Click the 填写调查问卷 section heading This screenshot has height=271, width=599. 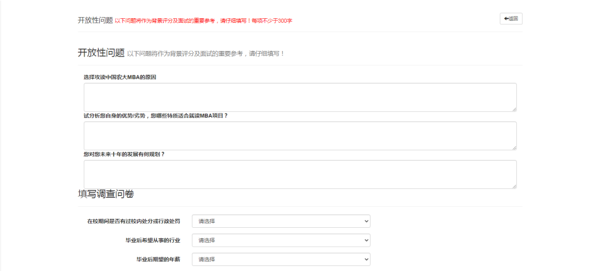point(105,194)
